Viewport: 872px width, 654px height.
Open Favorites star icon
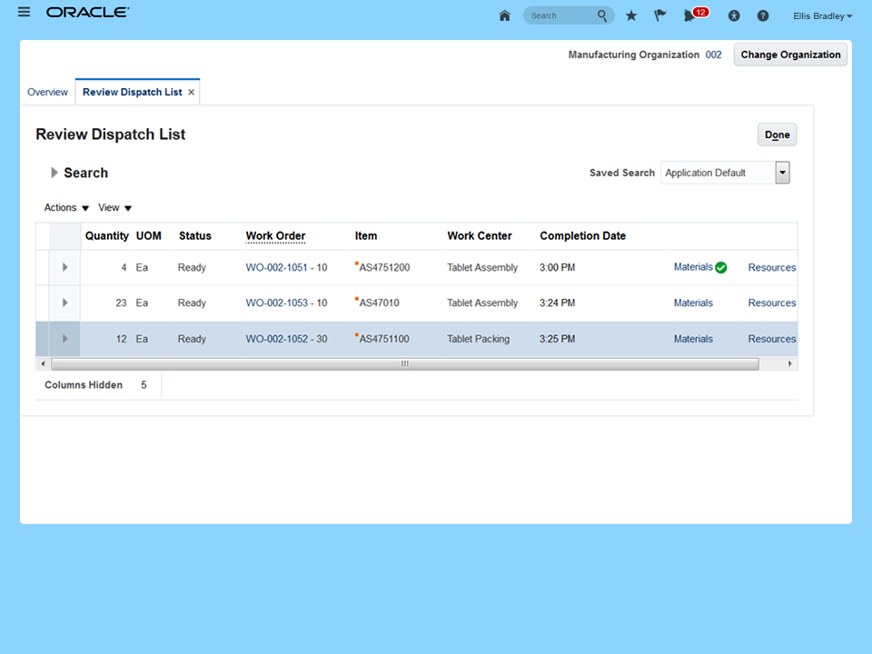click(x=630, y=15)
